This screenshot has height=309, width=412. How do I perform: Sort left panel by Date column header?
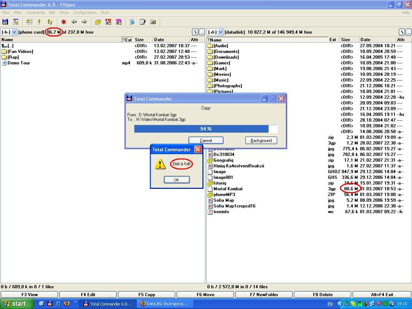tap(171, 40)
